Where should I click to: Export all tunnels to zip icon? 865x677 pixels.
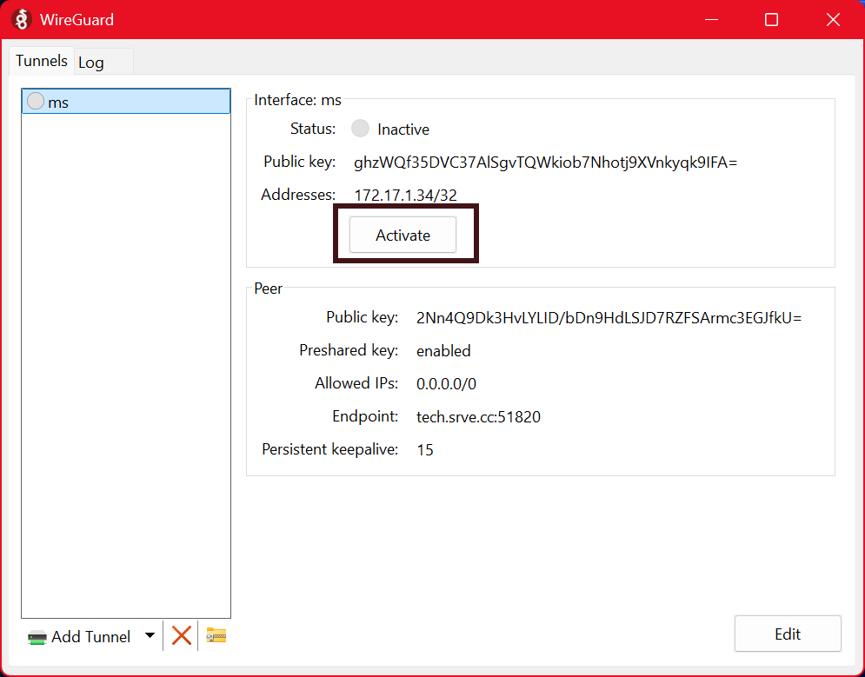point(216,636)
